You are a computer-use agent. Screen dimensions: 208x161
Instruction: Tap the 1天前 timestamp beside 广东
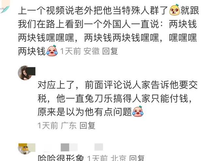[x=48, y=125]
